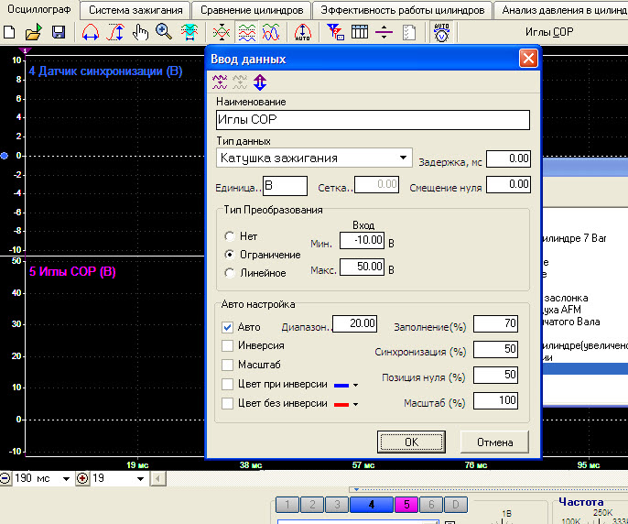Click the left scroll arrow below chart
The image size is (628, 524).
158,478
